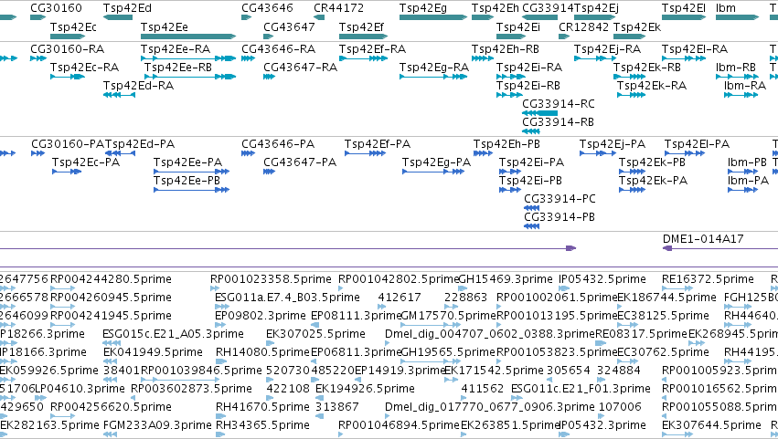Viewport: 778px width, 439px height.
Task: Click EST RH14080.5prime
Action: 262,352
